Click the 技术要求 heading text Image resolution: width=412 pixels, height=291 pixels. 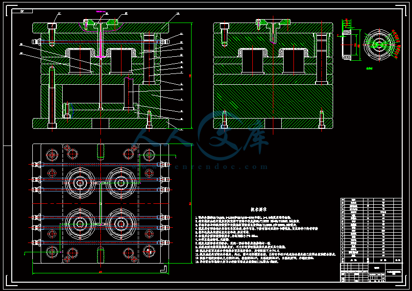[x=259, y=210]
